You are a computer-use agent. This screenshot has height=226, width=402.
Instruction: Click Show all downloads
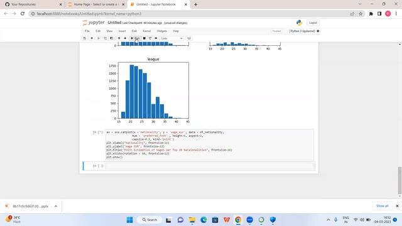(x=382, y=206)
